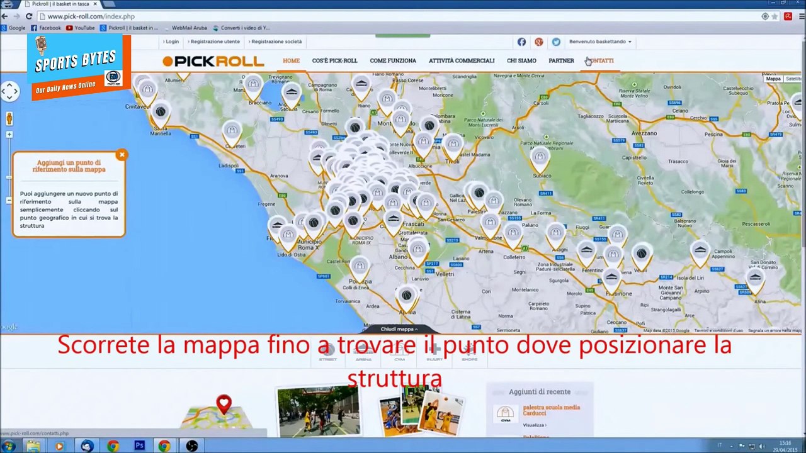Open Photoshop from the taskbar
Screen dimensions: 806x453
(139, 446)
